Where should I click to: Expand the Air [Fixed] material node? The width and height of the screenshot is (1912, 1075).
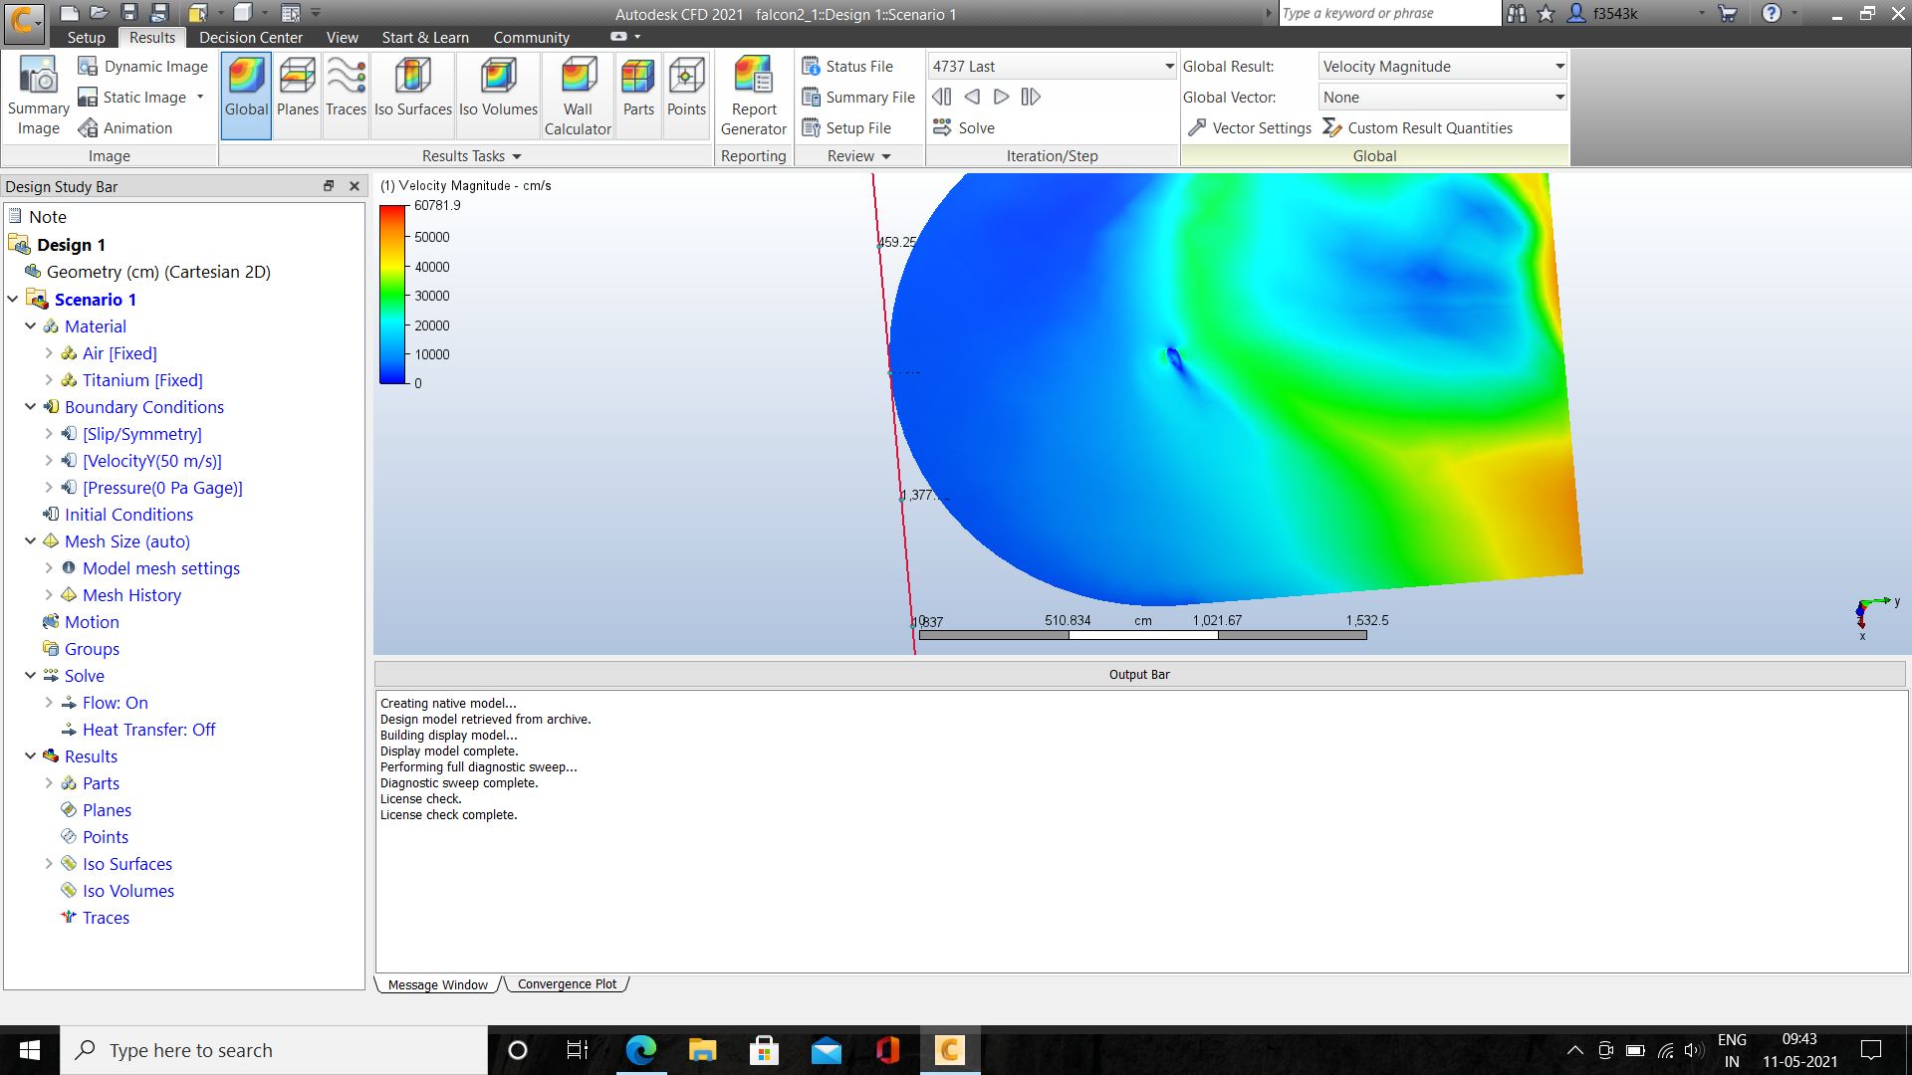[x=50, y=353]
